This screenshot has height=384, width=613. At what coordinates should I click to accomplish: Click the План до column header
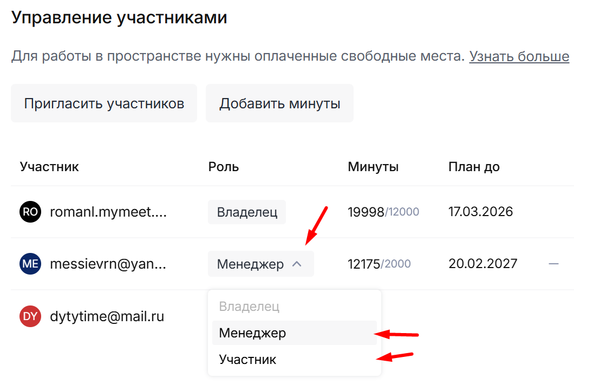474,167
